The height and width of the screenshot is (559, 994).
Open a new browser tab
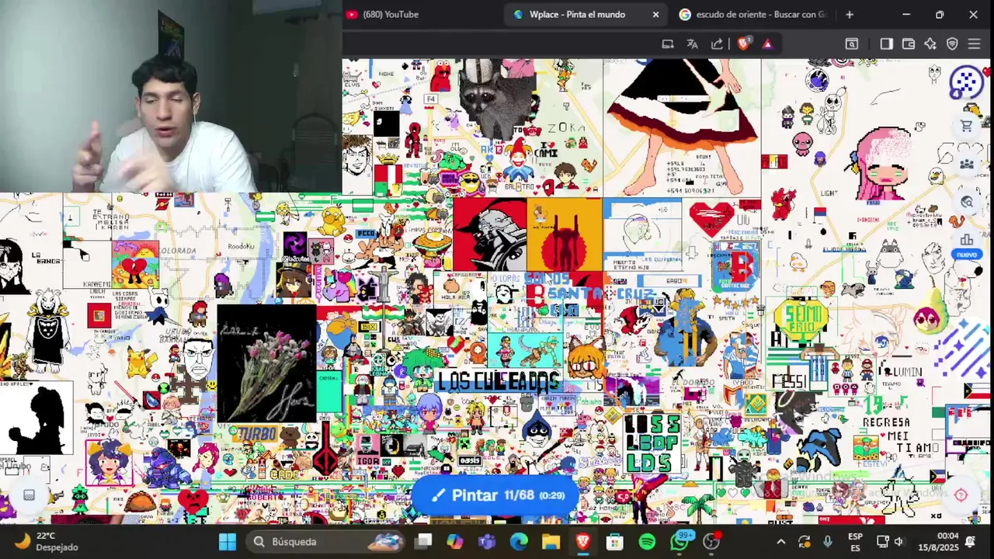[x=849, y=14]
